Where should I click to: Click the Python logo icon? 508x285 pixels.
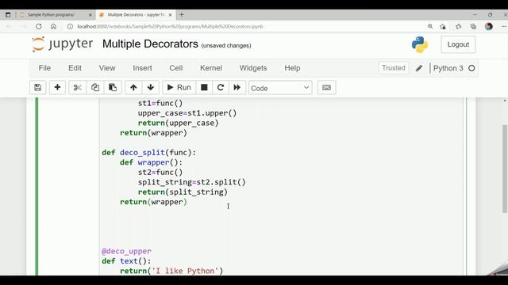[x=420, y=44]
